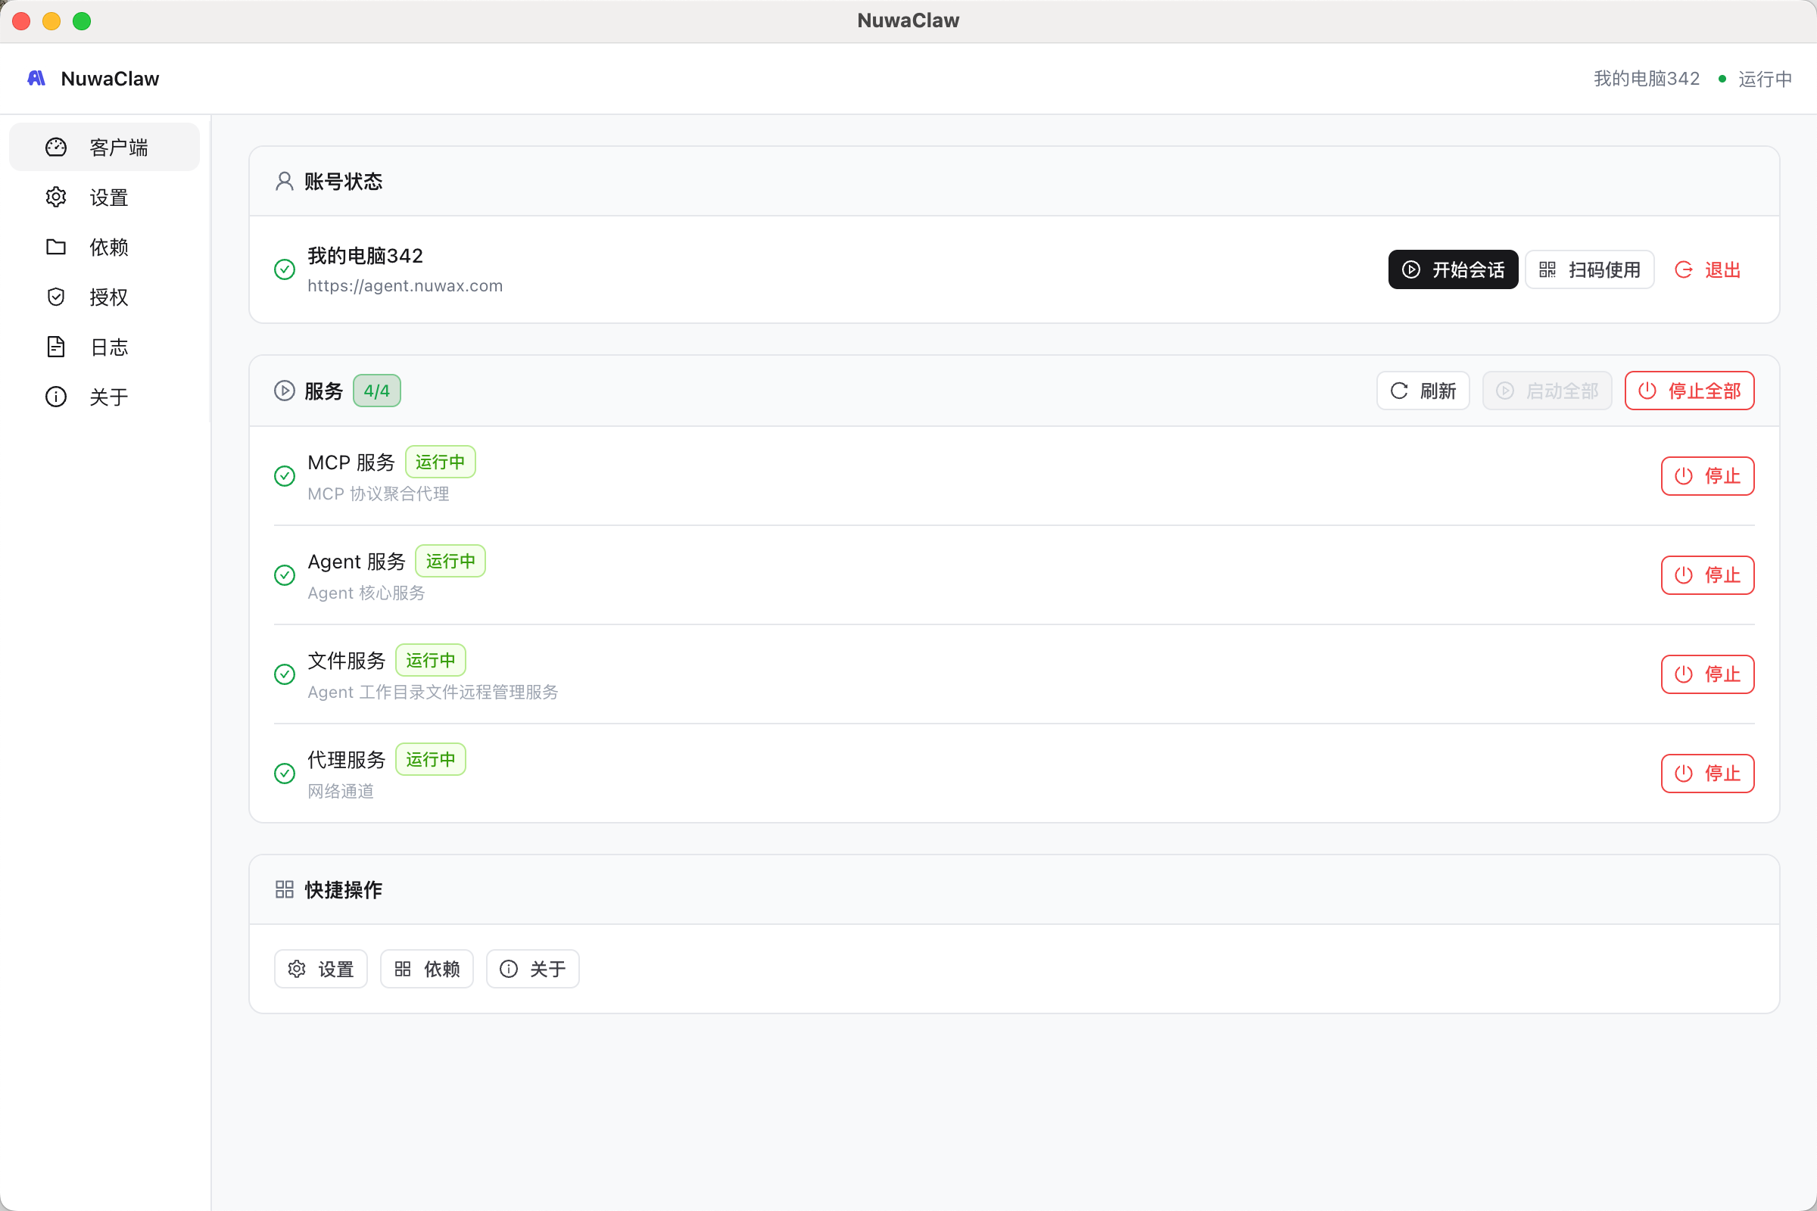Stop the MCP 服务
1817x1211 pixels.
(1706, 476)
